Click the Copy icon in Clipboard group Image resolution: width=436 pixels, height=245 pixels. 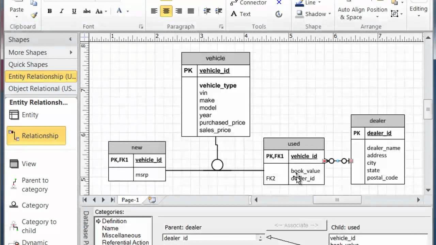(34, 3)
